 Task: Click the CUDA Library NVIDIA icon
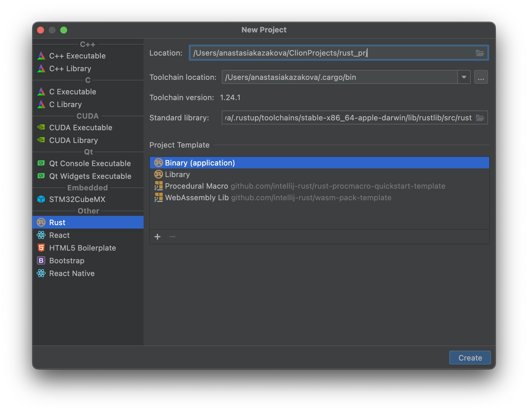(41, 140)
